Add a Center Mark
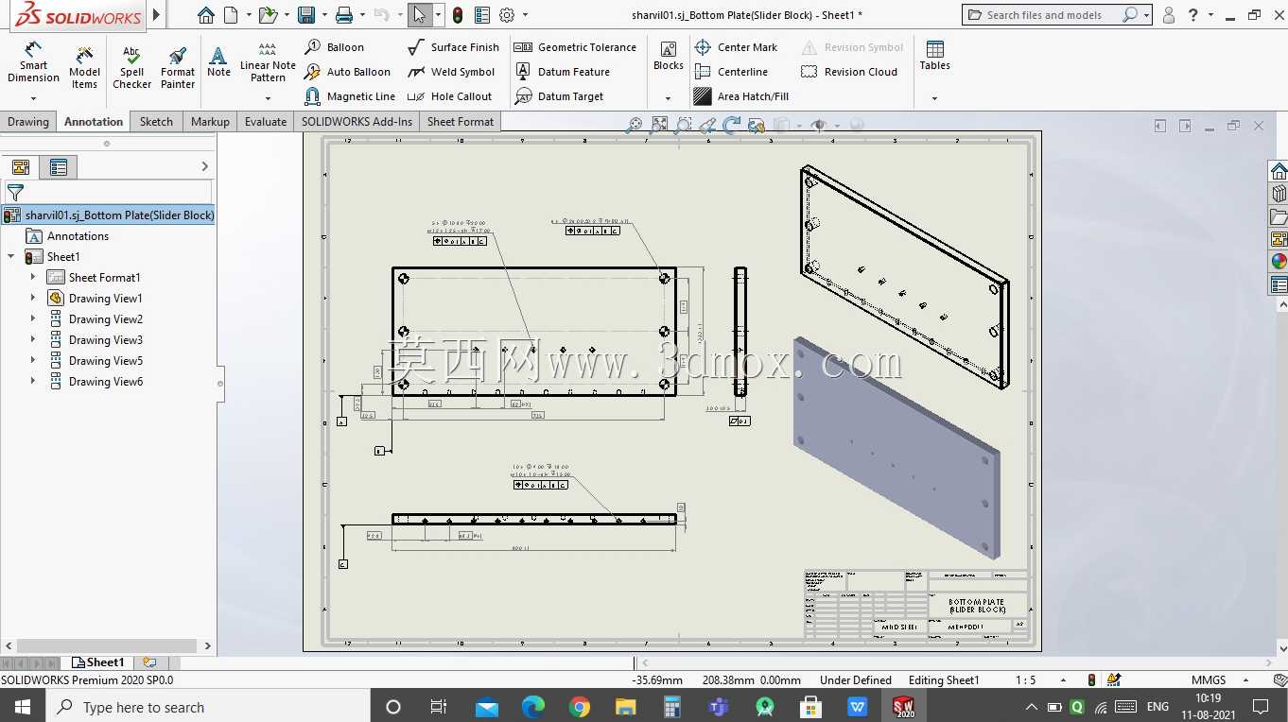 [x=736, y=47]
